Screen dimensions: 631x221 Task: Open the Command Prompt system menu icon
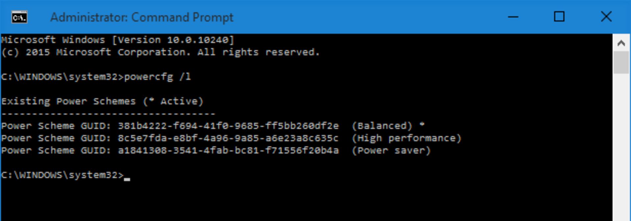pos(19,17)
